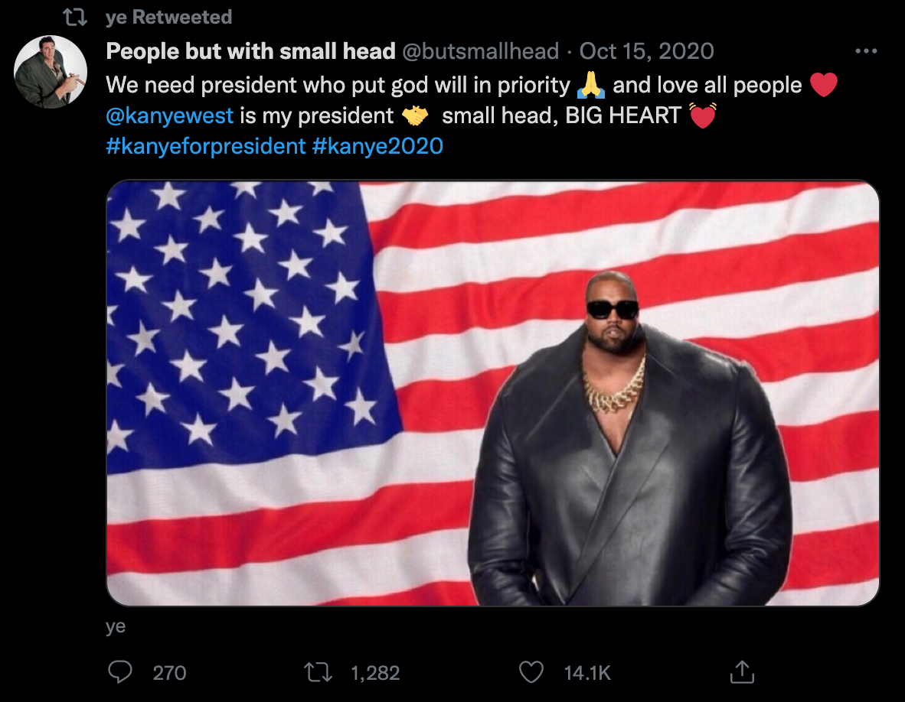Click 'ye Retweeted' at the top
Screen dimensions: 905x702
165,15
